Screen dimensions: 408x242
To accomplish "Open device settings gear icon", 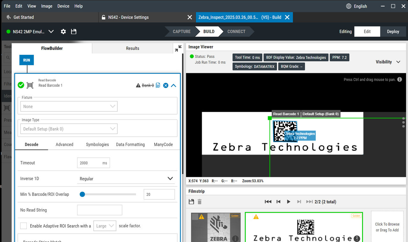I will pos(63,32).
